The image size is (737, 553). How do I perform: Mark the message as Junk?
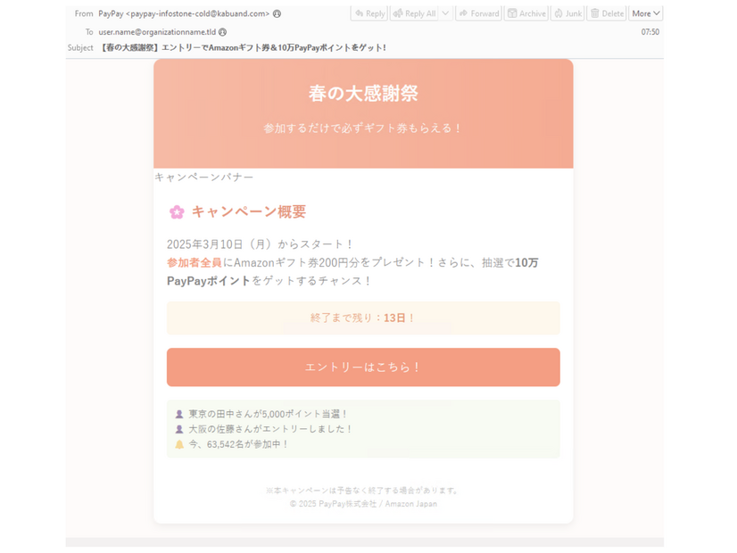[x=569, y=13]
